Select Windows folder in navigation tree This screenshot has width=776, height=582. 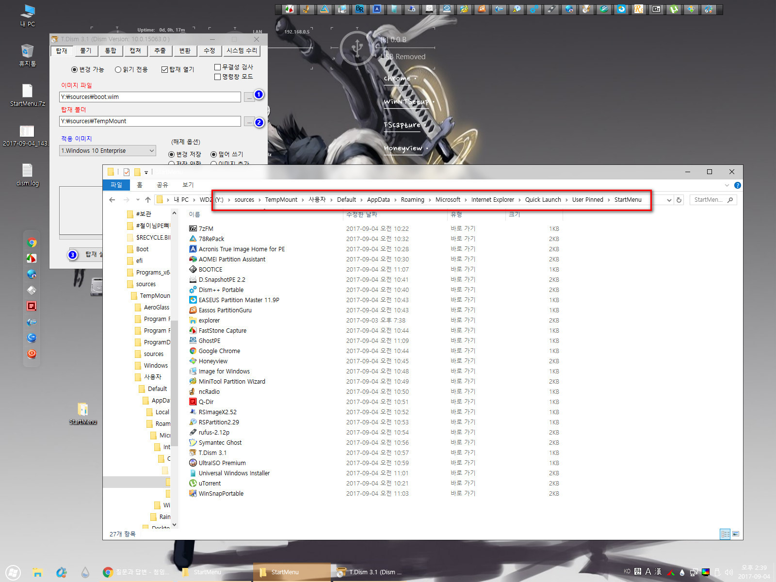coord(151,366)
